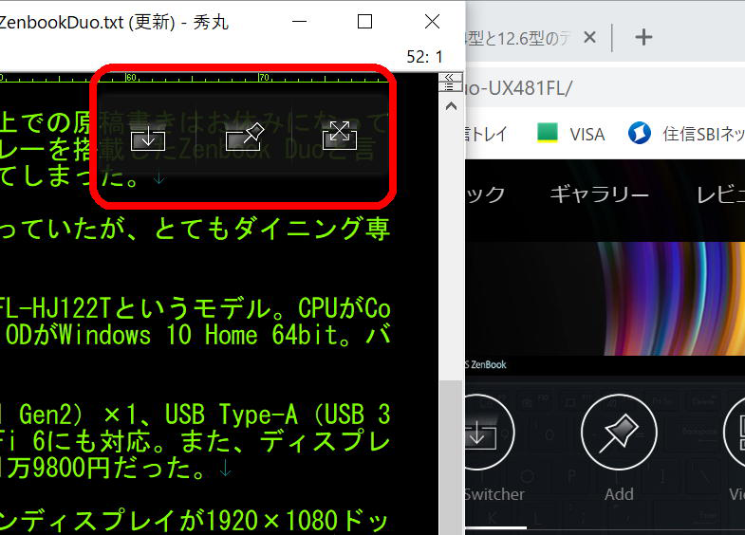Click the pin window icon in the Hidemaru overlay
Screen dimensions: 745x535
[x=244, y=137]
